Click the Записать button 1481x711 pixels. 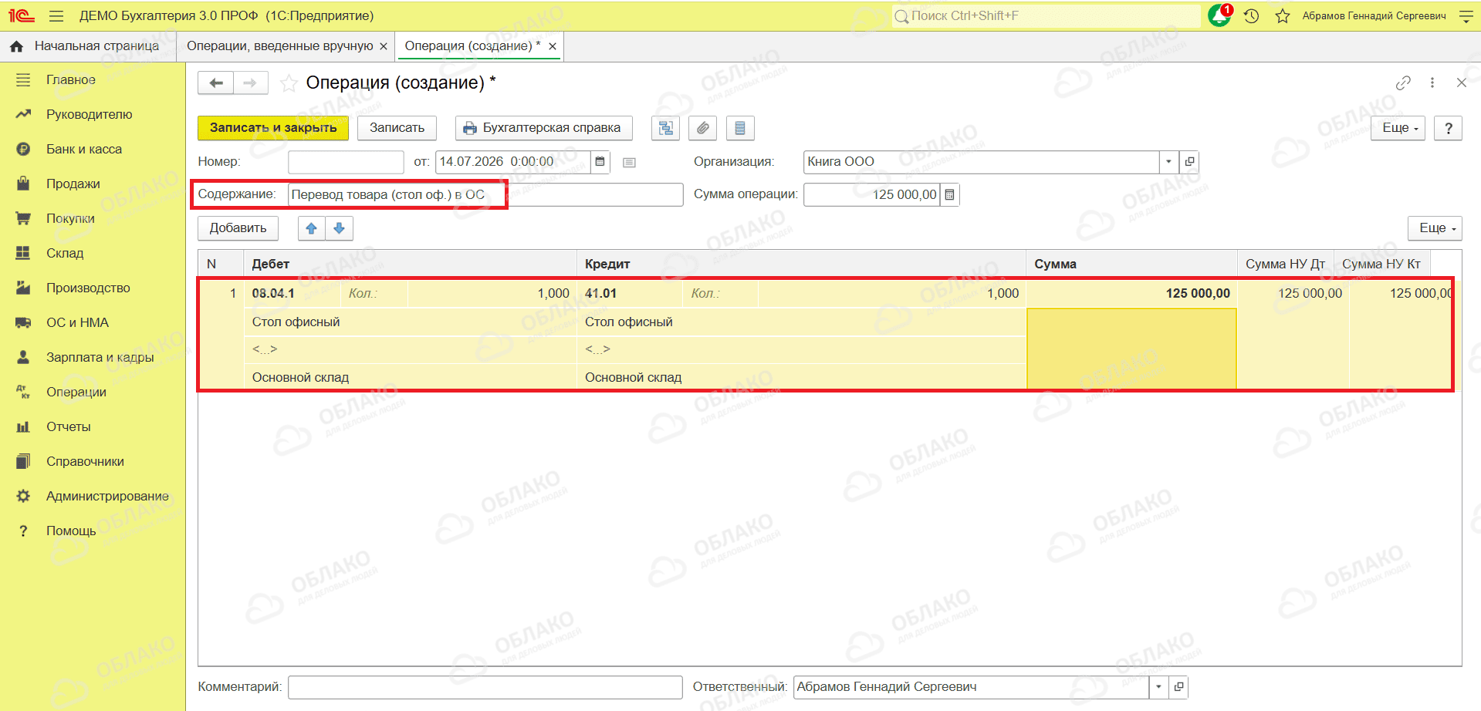click(397, 128)
